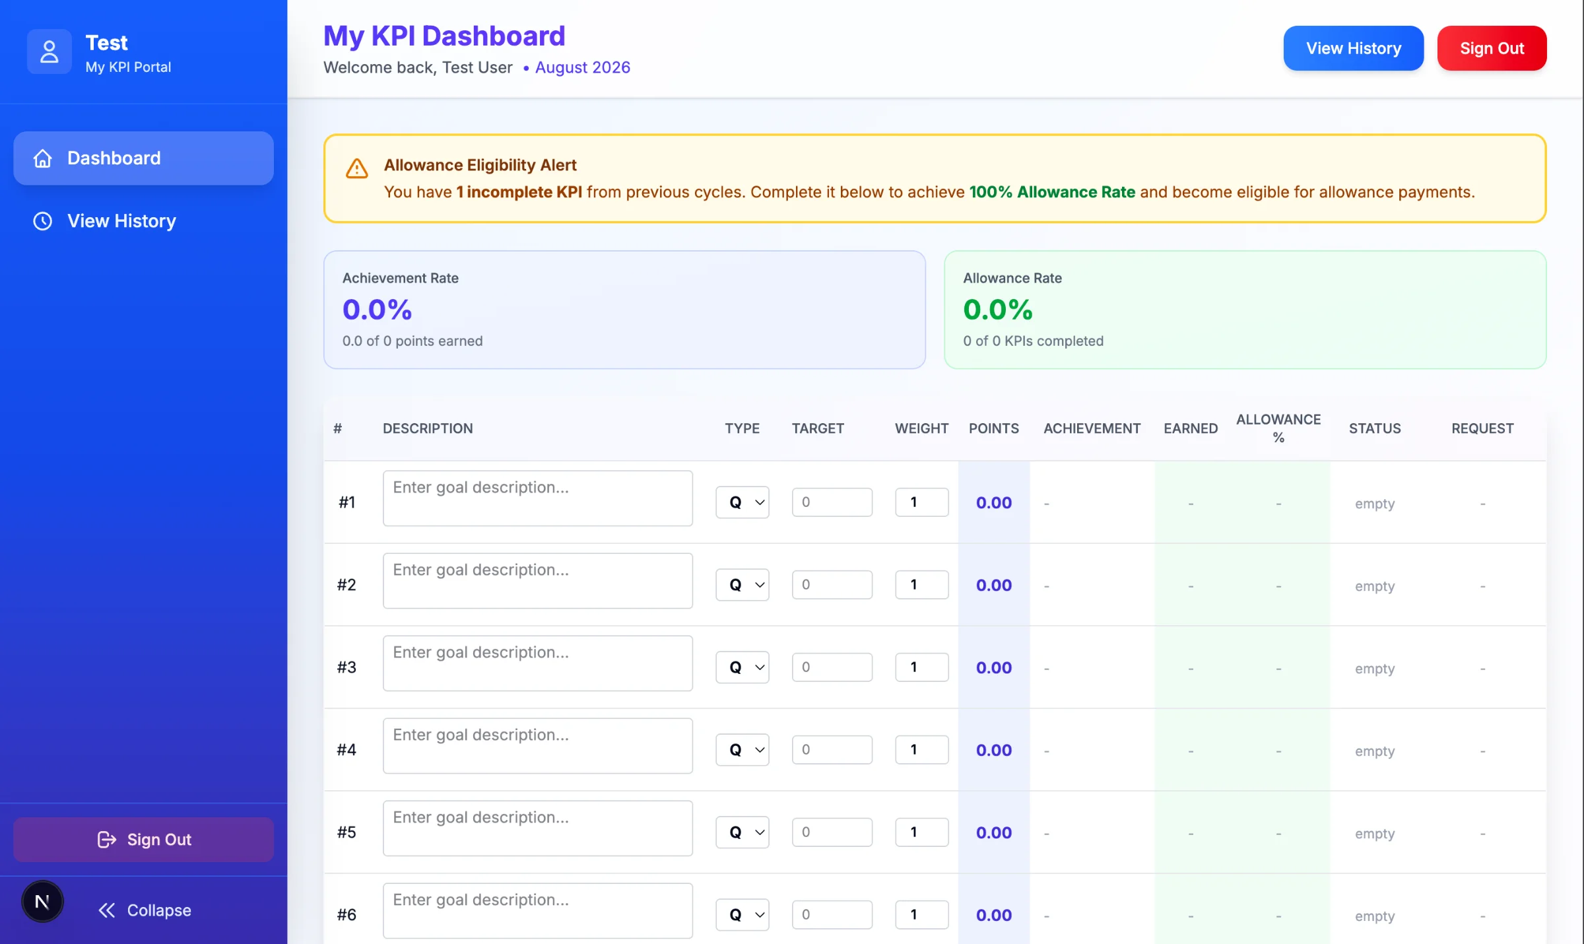The height and width of the screenshot is (944, 1584).
Task: Click the August 2026 date text
Action: (583, 67)
